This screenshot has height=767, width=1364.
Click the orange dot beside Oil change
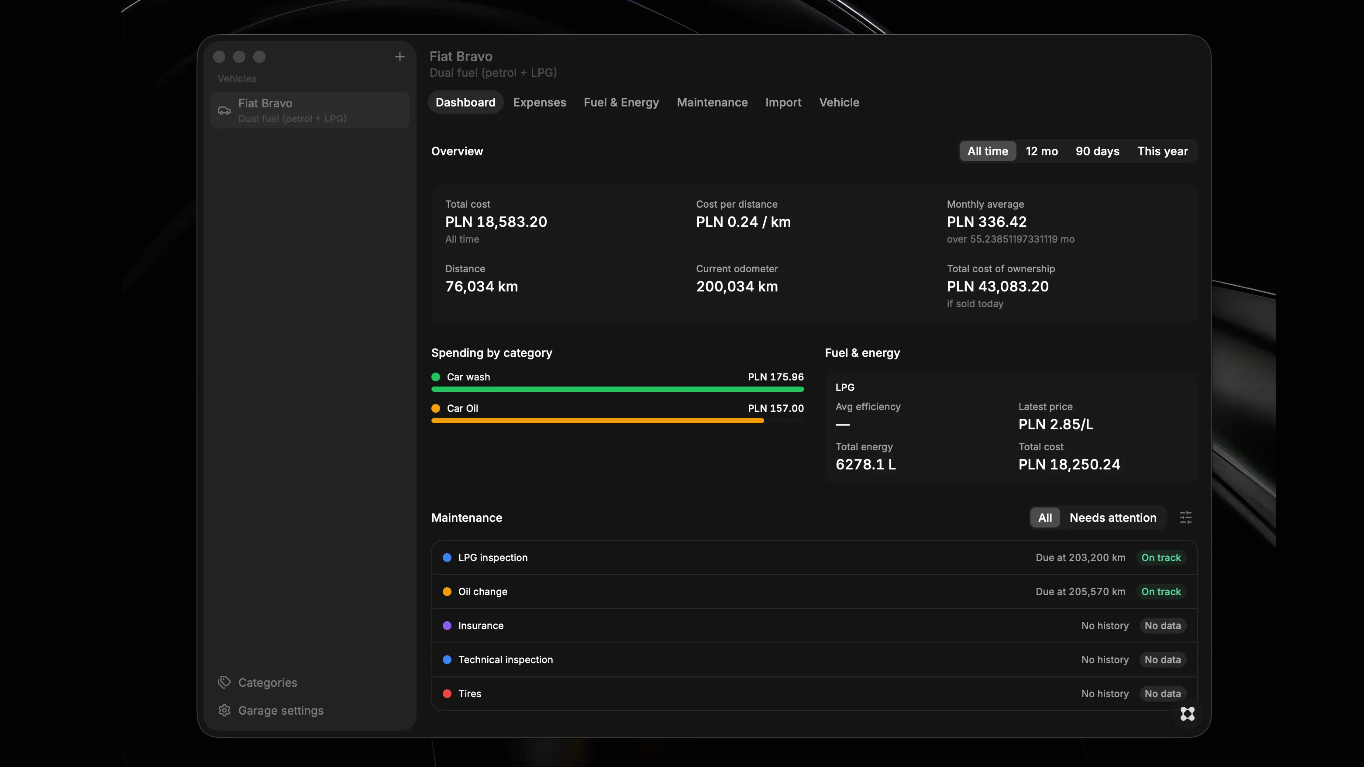tap(447, 591)
